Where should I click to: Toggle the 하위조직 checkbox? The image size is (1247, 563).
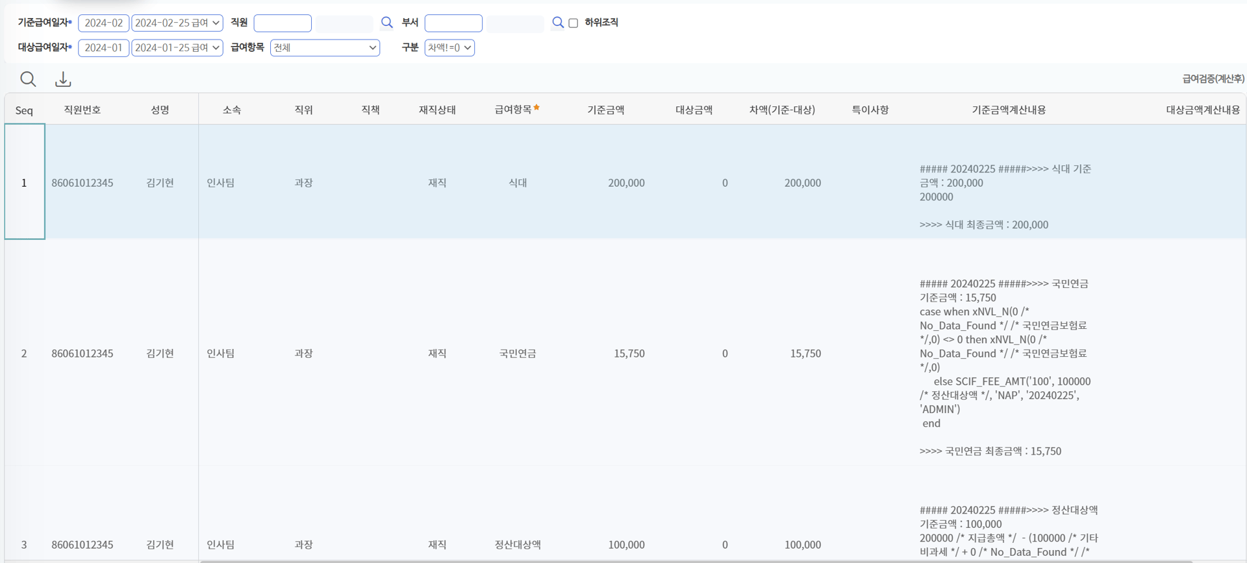coord(573,23)
